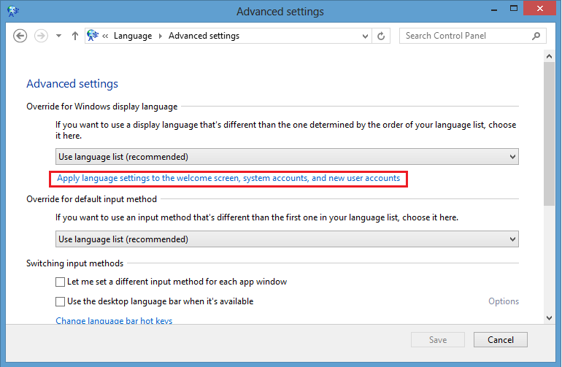Viewport: 562px width, 367px height.
Task: Enable different input method per app window
Action: (60, 282)
